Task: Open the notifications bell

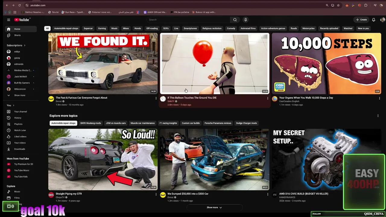Action: (374, 20)
